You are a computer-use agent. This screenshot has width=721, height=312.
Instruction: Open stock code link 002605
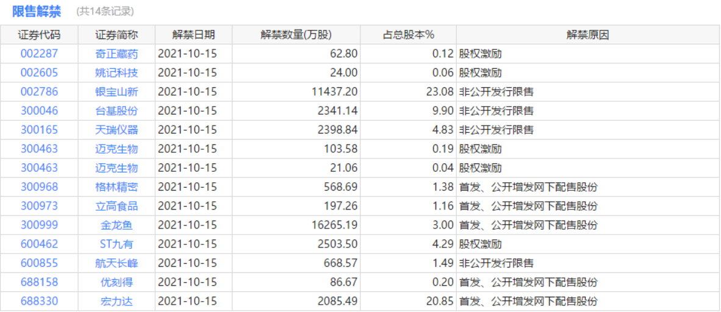click(x=39, y=73)
